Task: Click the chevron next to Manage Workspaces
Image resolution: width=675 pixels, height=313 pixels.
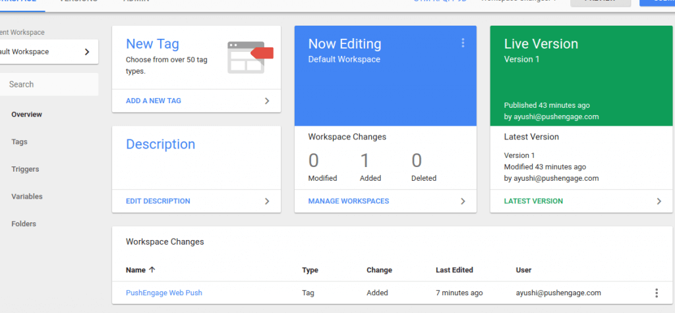Action: (x=463, y=201)
